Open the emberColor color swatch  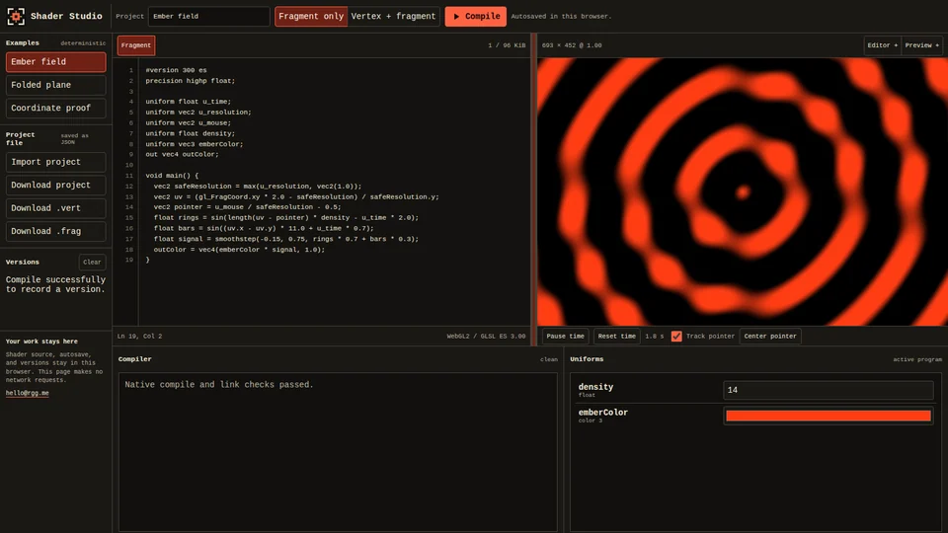point(828,416)
